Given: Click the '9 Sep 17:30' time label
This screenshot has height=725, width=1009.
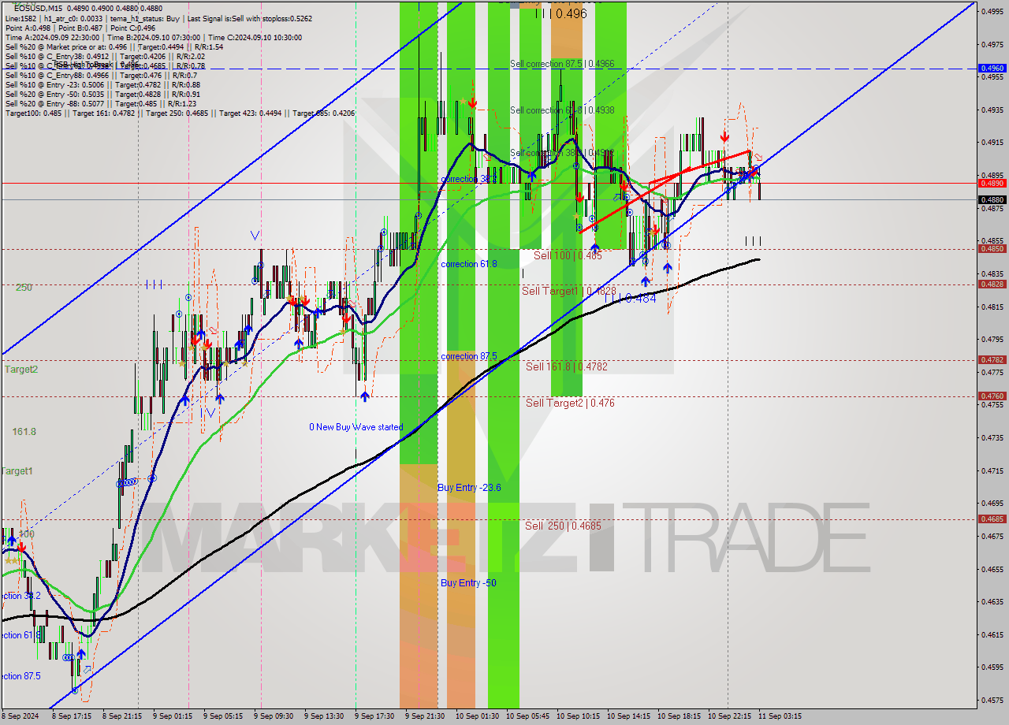Looking at the screenshot, I should click(x=374, y=716).
